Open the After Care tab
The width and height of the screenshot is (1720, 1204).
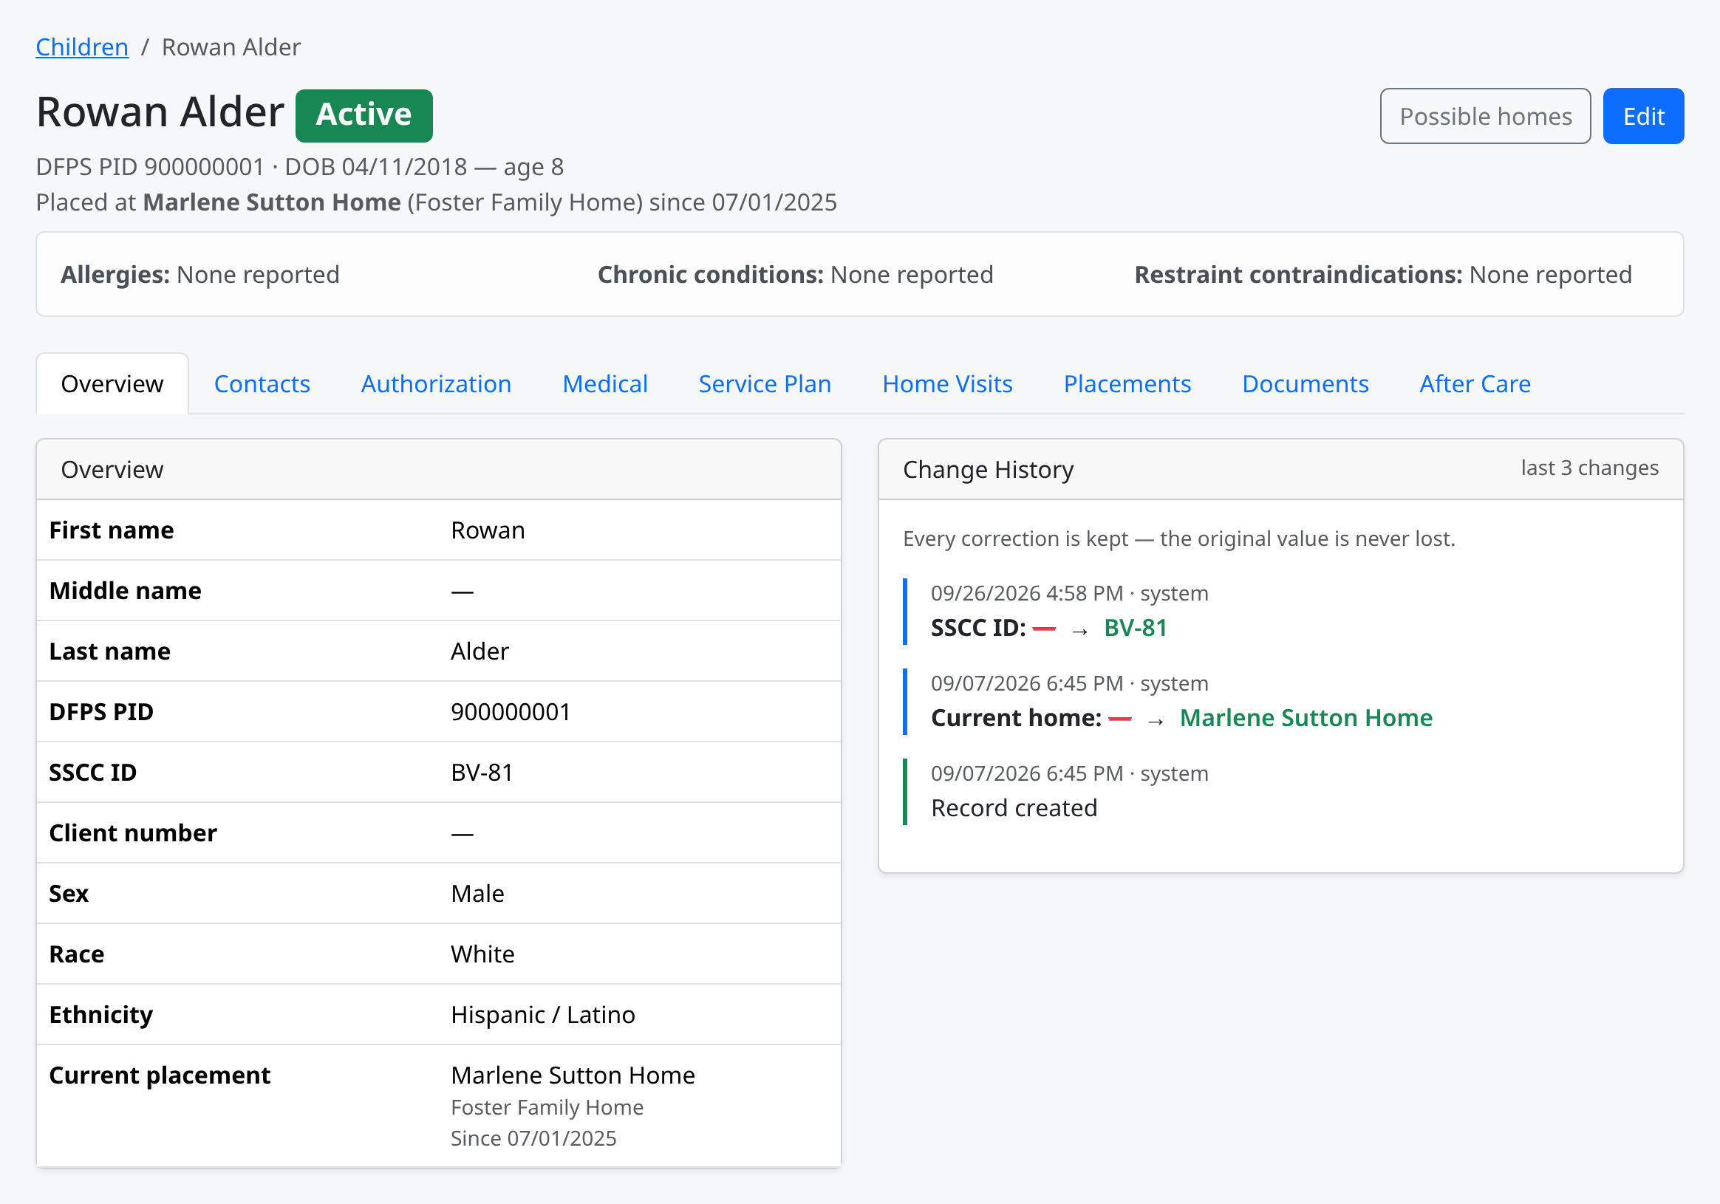pyautogui.click(x=1474, y=383)
